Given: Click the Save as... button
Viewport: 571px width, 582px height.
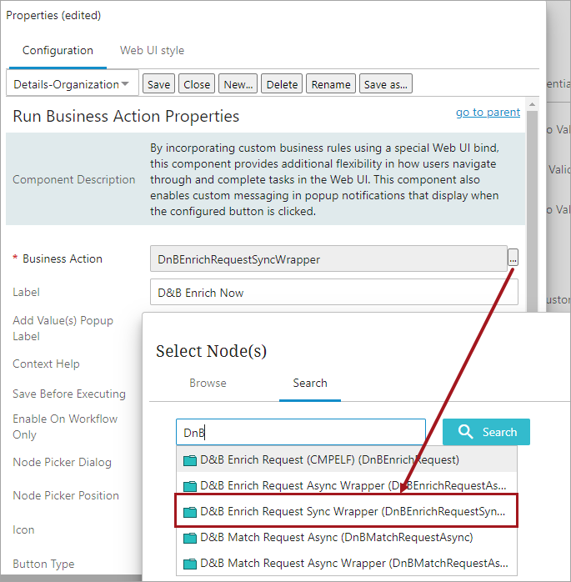Looking at the screenshot, I should pos(386,84).
